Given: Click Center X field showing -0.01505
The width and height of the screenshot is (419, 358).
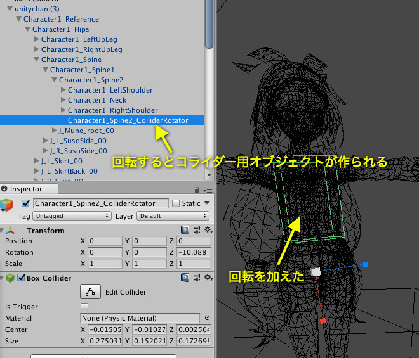Looking at the screenshot, I should click(105, 329).
